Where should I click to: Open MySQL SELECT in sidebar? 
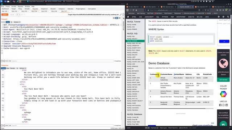tap(132, 39)
